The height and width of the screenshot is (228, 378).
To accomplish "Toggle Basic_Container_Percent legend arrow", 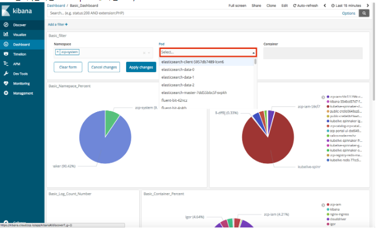I will coord(323,205).
